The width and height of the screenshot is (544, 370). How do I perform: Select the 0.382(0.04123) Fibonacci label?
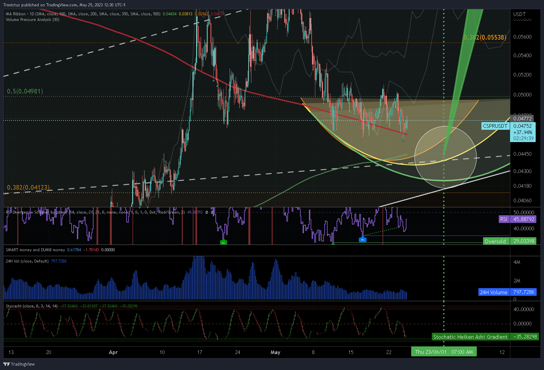[x=28, y=187]
